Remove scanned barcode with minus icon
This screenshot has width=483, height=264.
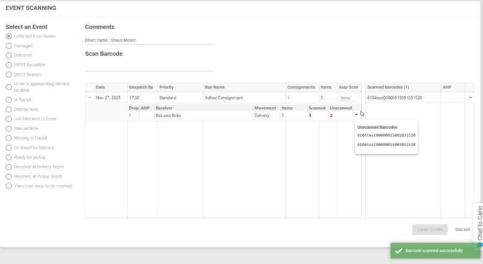click(470, 98)
